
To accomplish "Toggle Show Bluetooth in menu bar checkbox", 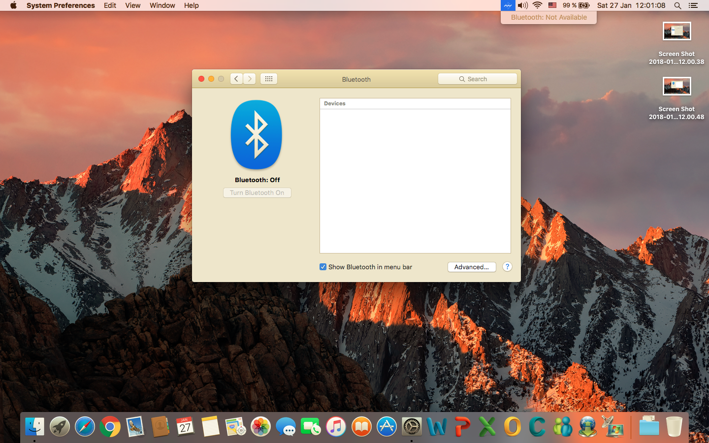I will click(x=323, y=267).
